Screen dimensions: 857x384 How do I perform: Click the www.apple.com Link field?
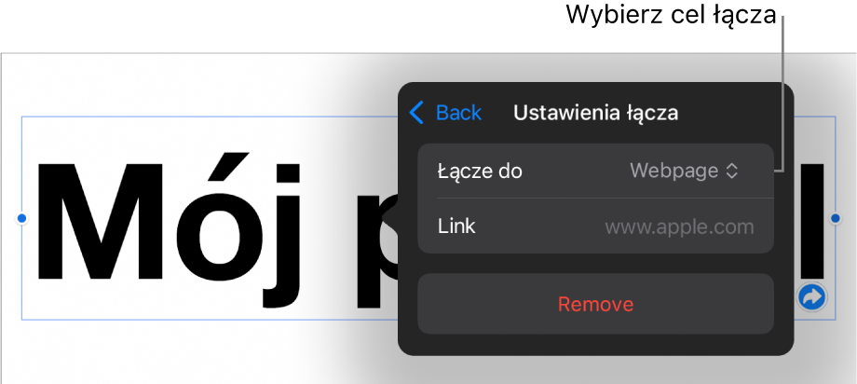pos(679,226)
